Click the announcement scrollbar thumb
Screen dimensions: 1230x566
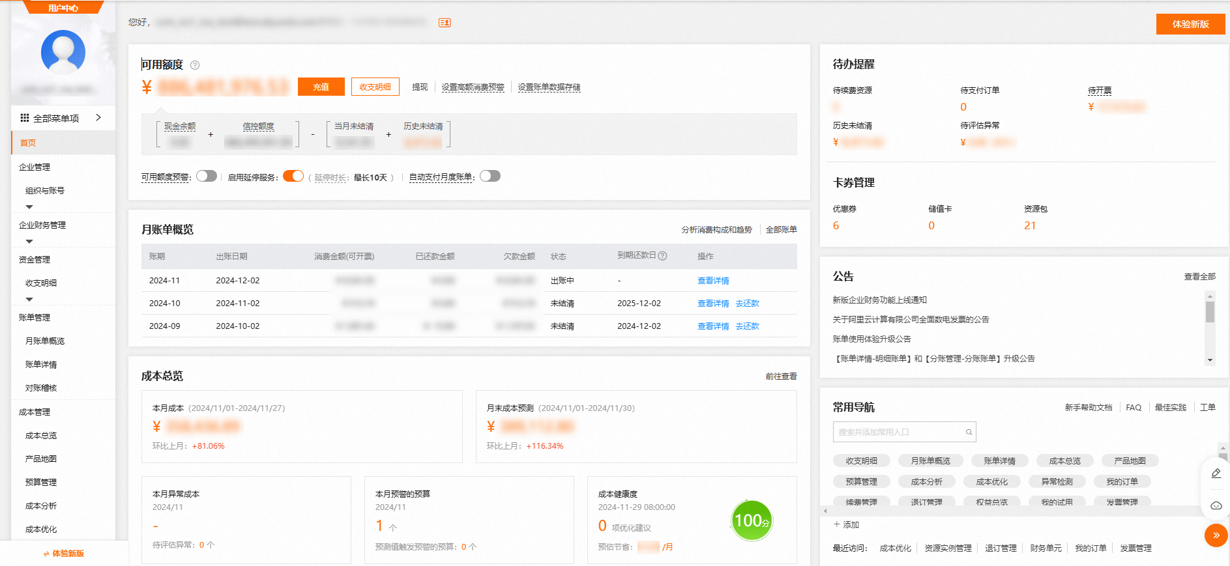1210,312
